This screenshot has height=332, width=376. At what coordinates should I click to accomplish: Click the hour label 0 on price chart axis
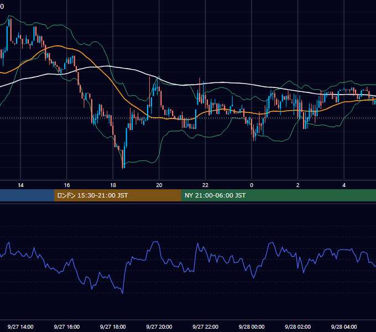click(252, 185)
